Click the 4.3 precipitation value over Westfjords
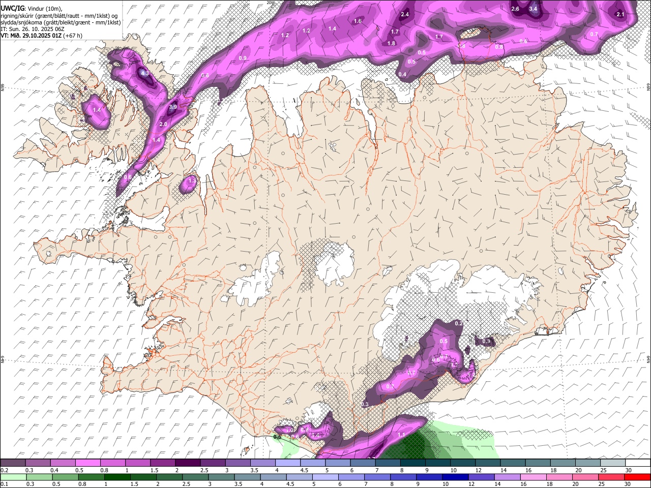The image size is (651, 488). (145, 73)
